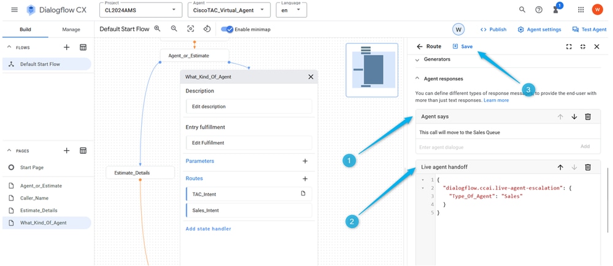The image size is (613, 266).
Task: Open the flows table view icon
Action: 83,47
